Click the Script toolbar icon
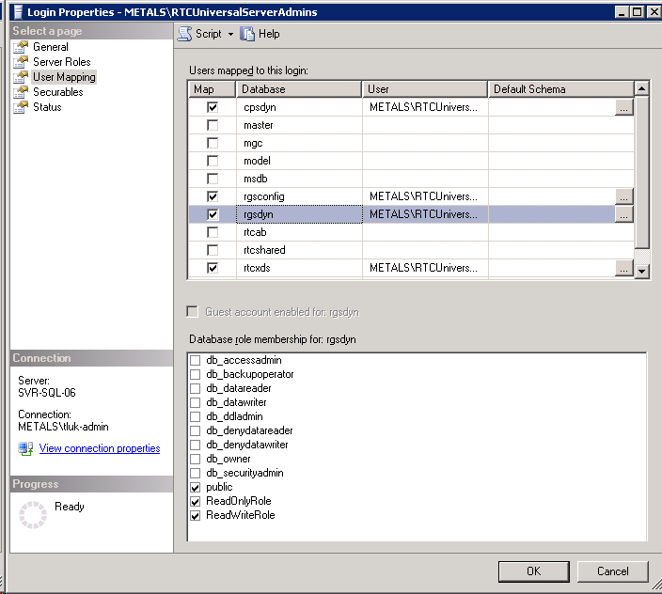This screenshot has height=594, width=662. (x=185, y=34)
